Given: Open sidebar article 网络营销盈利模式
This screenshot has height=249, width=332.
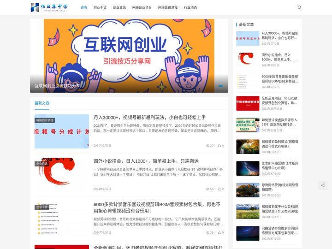Looking at the screenshot, I should click(280, 144).
